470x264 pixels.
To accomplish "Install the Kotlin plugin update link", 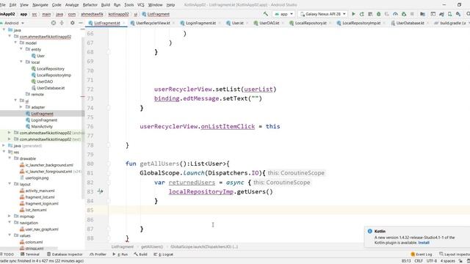I will [x=424, y=243].
